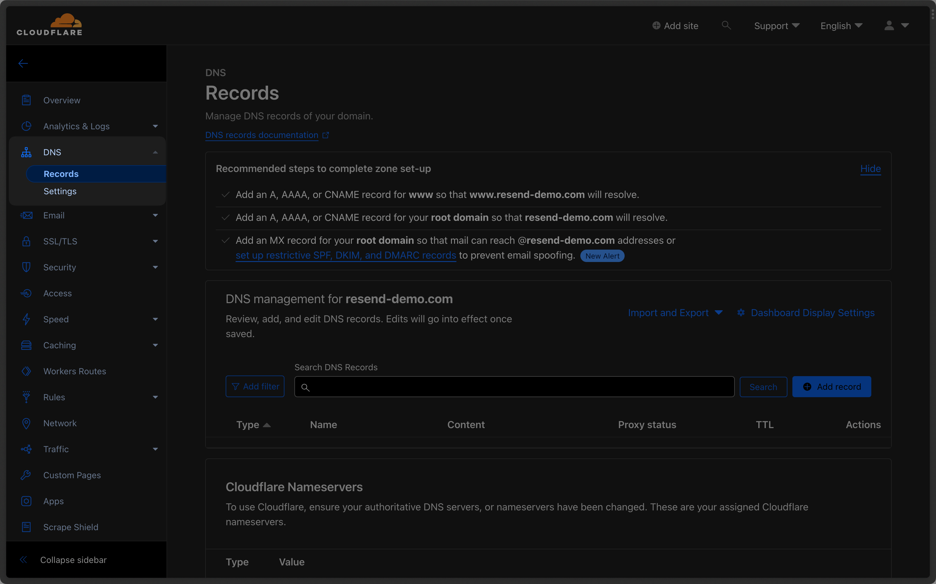Image resolution: width=936 pixels, height=584 pixels.
Task: Click external link icon after DNS documentation
Action: coord(326,135)
